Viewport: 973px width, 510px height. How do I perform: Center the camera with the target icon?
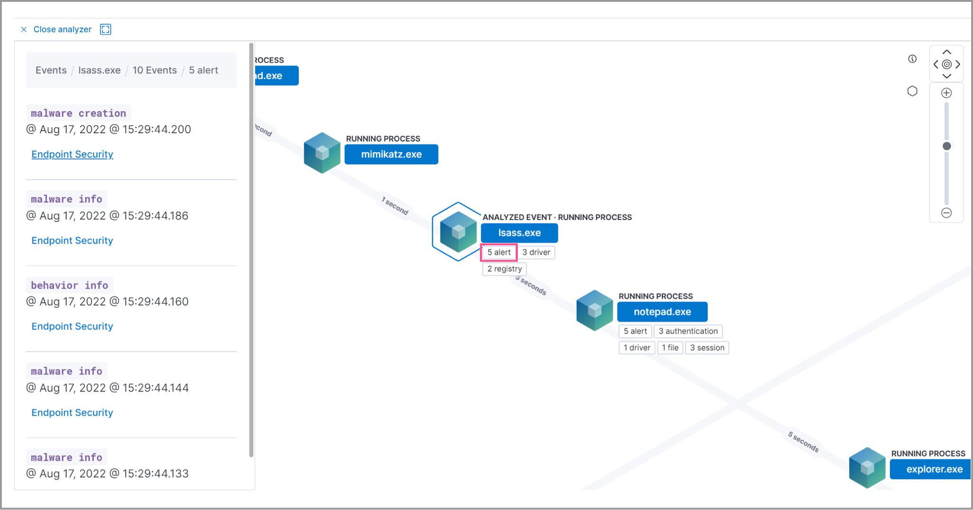(x=947, y=64)
